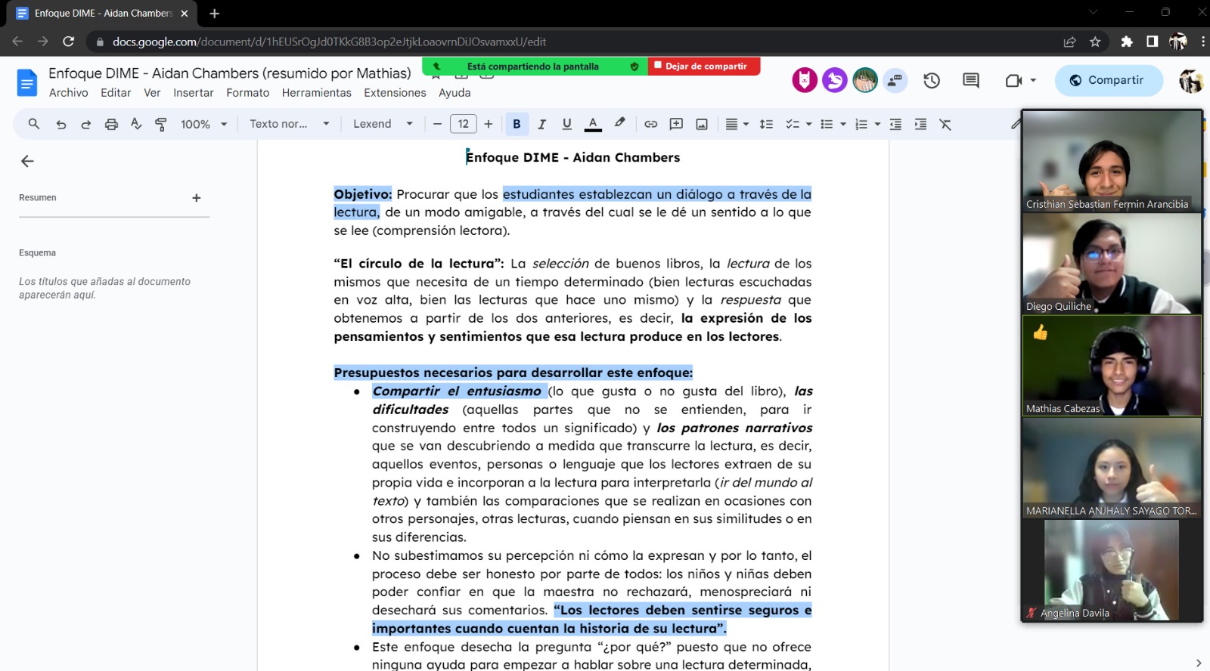Viewport: 1210px width, 671px height.
Task: Click the print icon in toolbar
Action: point(111,125)
